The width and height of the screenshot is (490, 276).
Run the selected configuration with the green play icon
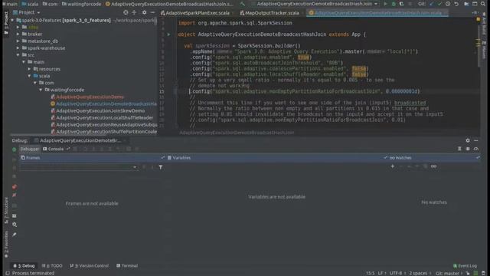[385, 4]
